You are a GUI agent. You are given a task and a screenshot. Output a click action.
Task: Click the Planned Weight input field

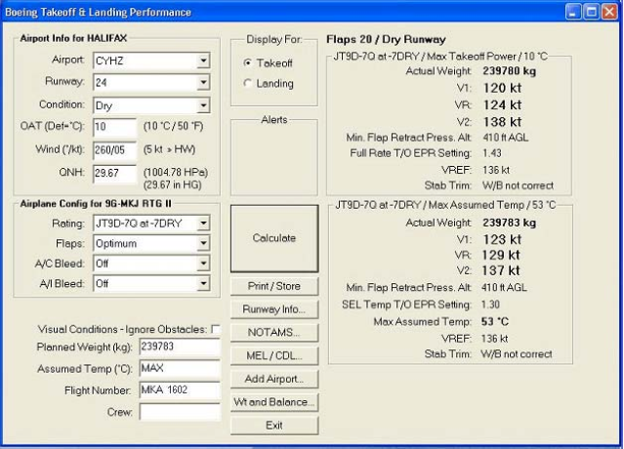[x=180, y=347]
